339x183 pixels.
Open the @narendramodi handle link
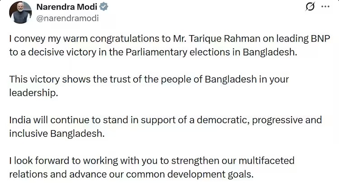(67, 18)
